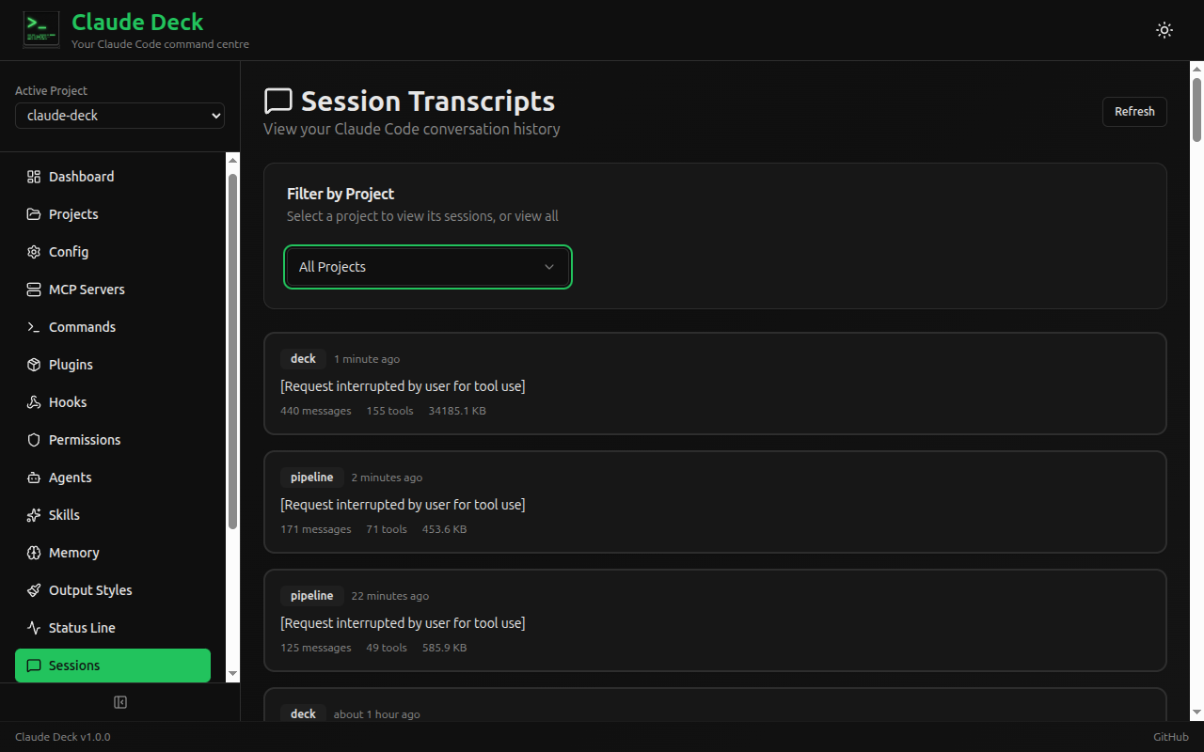Toggle to the Sessions section
This screenshot has width=1204, height=752.
74,665
